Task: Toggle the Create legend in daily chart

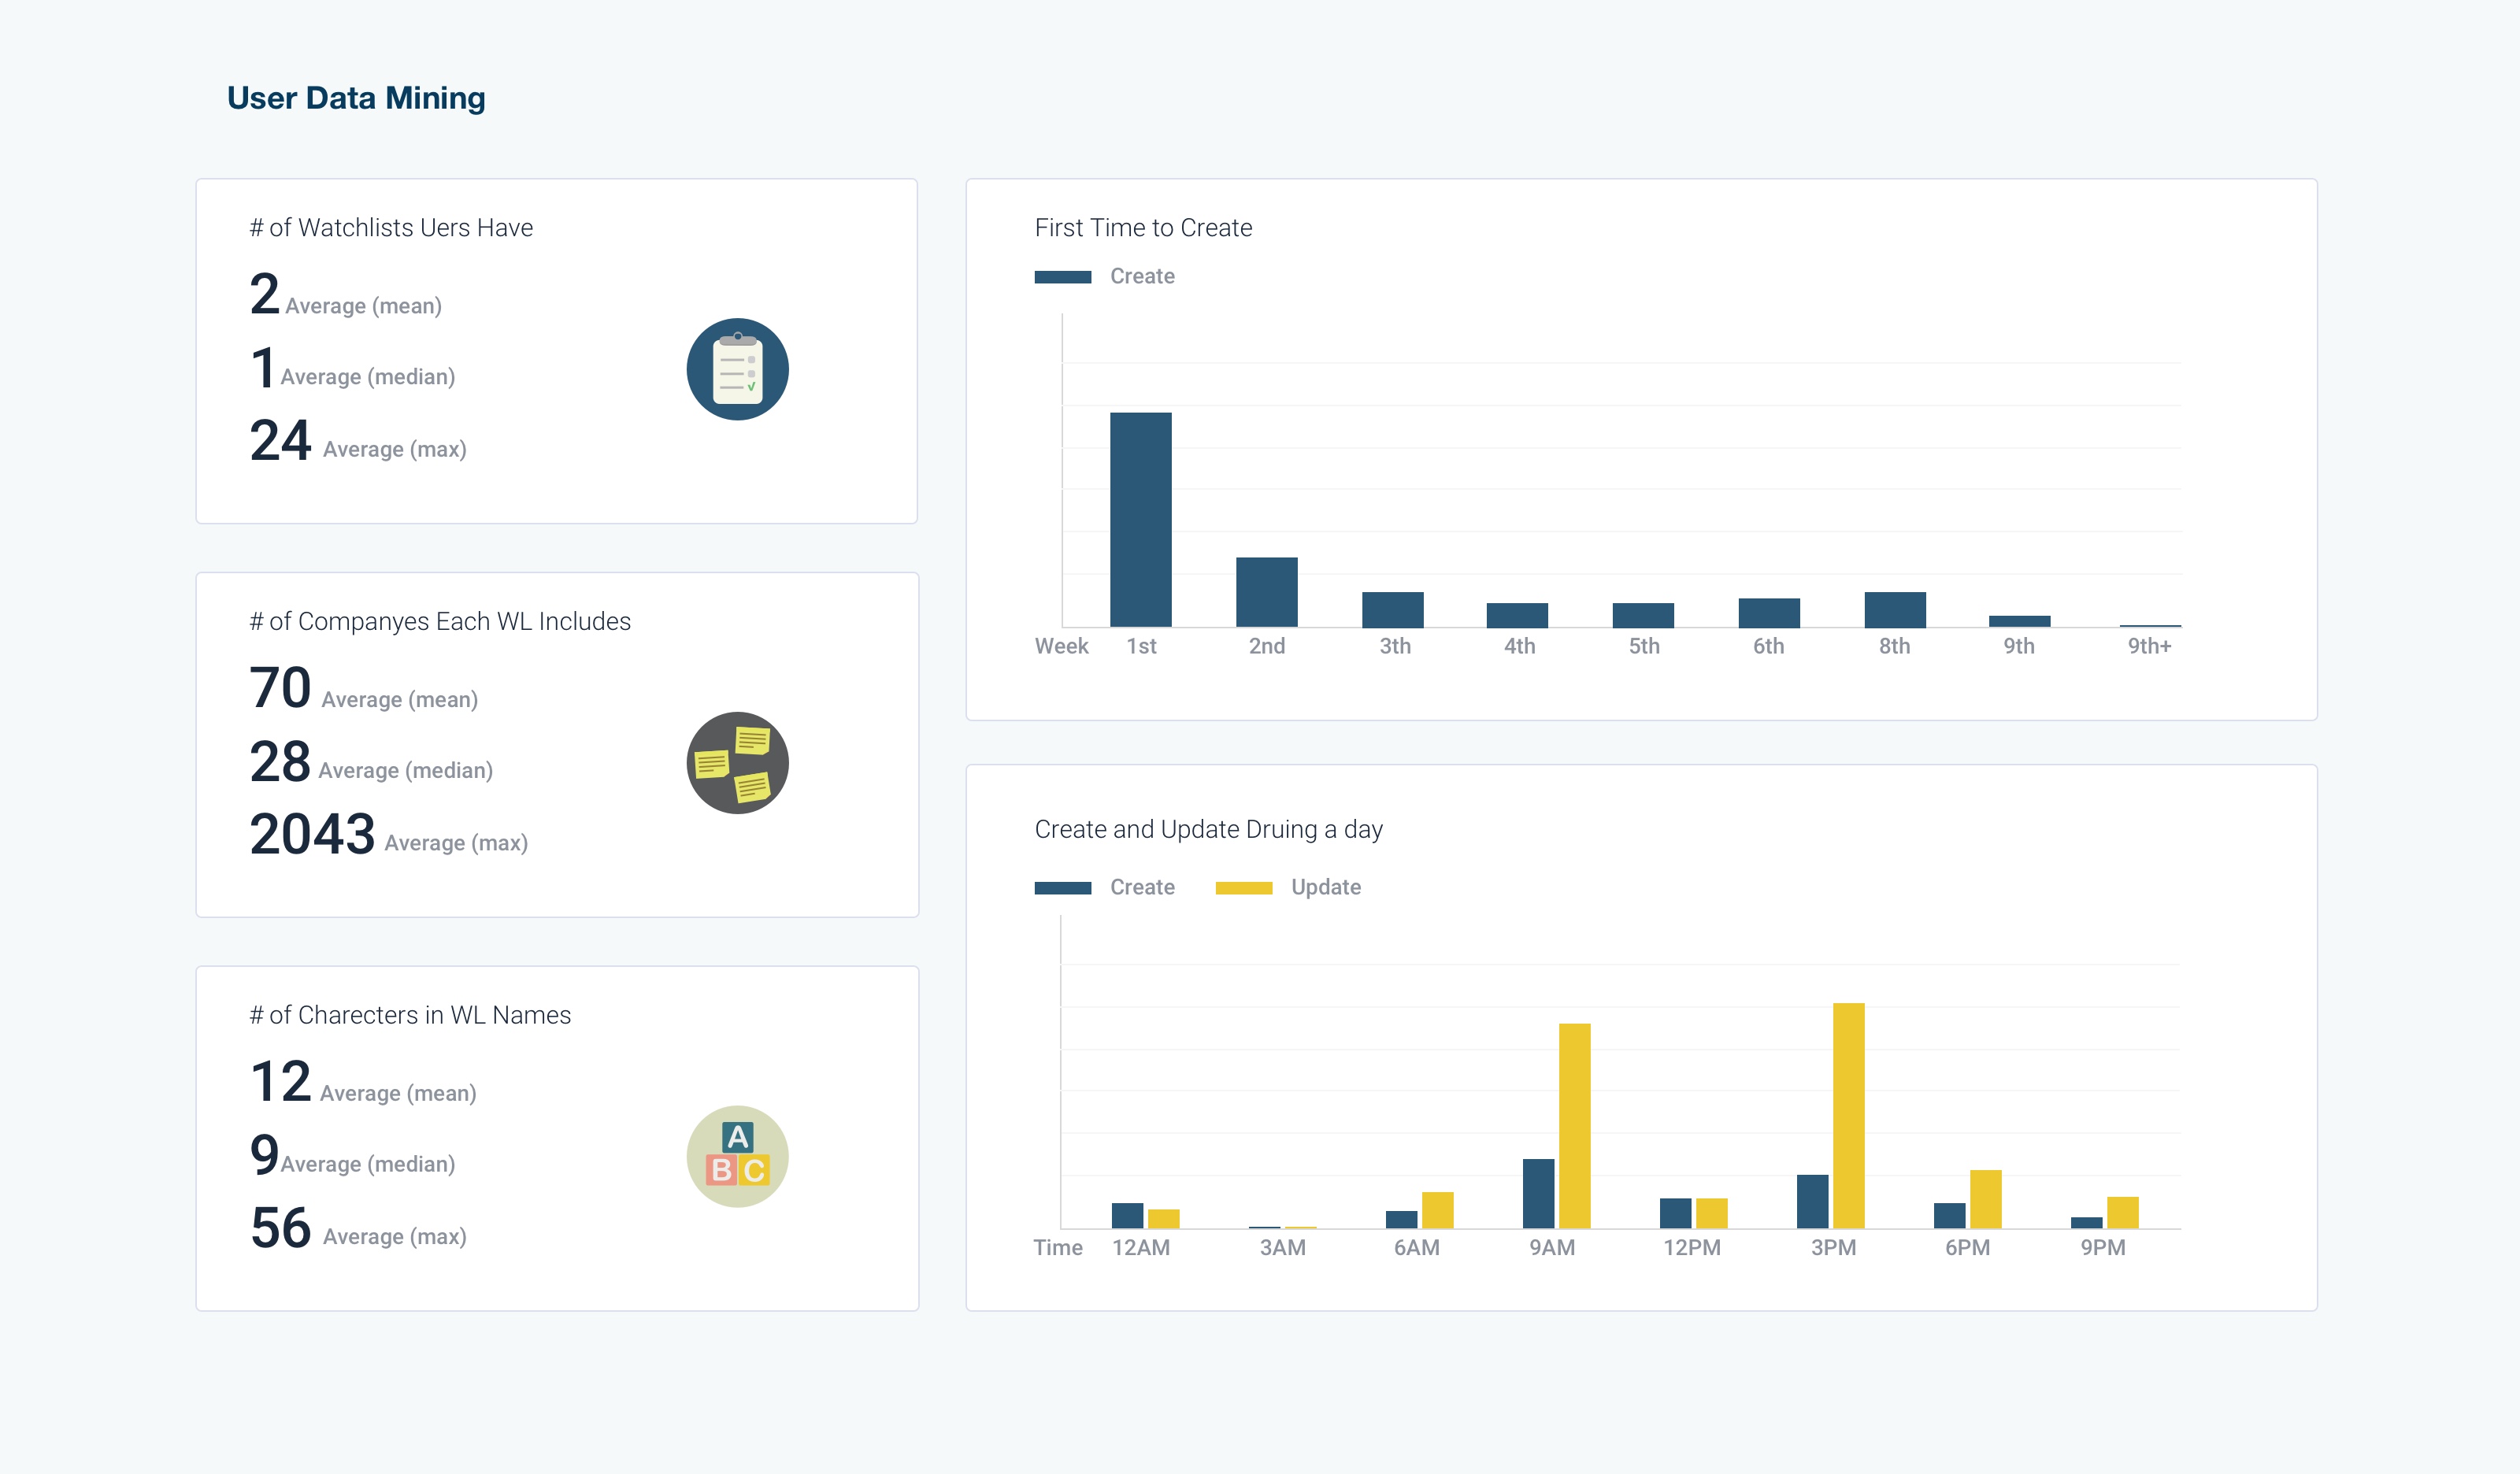Action: (1141, 887)
